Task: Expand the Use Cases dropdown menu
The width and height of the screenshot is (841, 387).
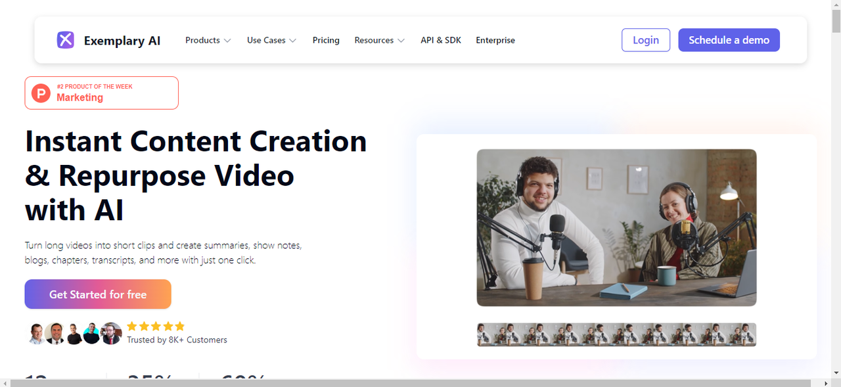Action: coord(271,40)
